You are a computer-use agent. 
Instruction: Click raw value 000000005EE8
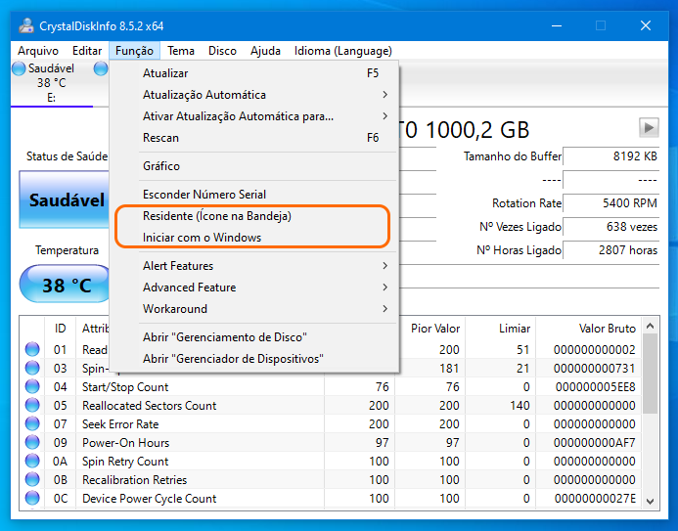coord(596,386)
